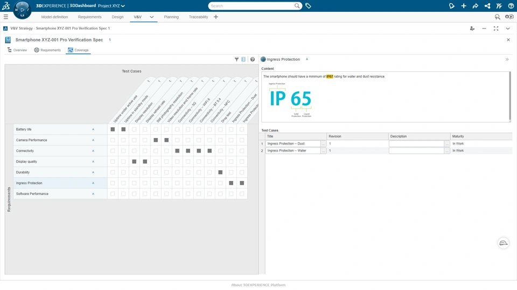Open the tag icon next to search
This screenshot has height=290, width=517.
pos(308,5)
